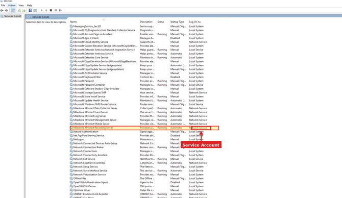Open Help from the blue toolbar icon
Viewport: 342px width, 198px height.
coord(30,10)
